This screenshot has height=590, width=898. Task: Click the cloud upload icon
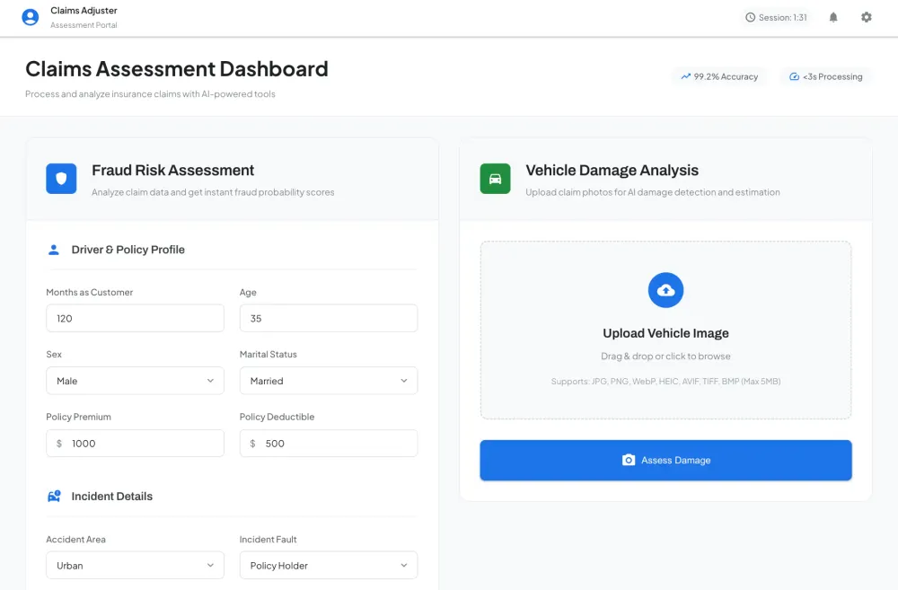pyautogui.click(x=665, y=290)
